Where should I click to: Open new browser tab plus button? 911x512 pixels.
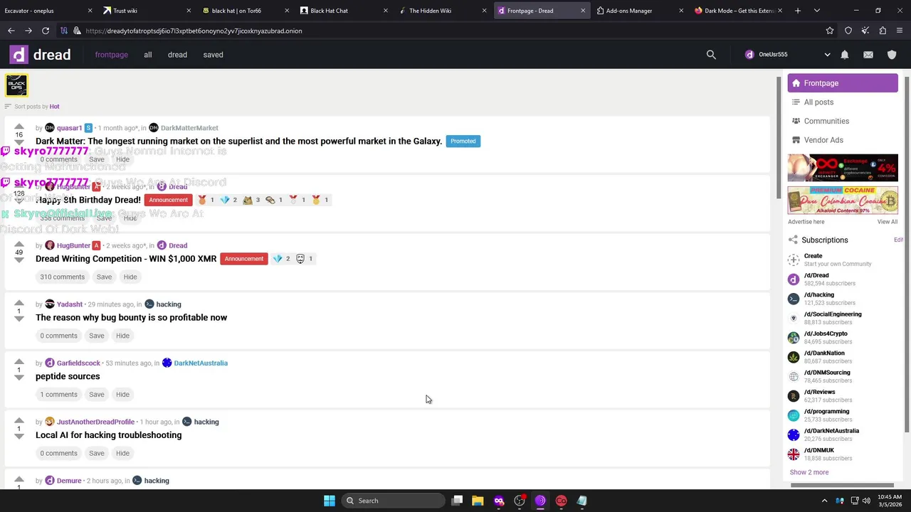[798, 11]
